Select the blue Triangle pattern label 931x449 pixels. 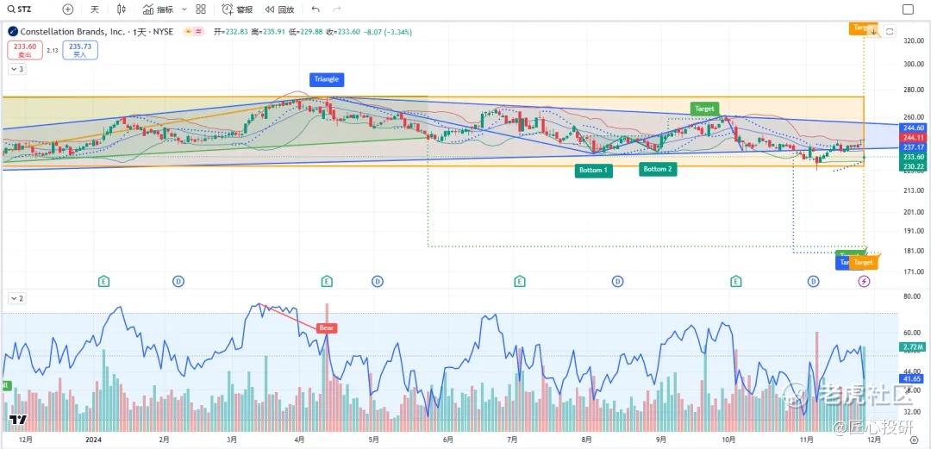(x=327, y=79)
